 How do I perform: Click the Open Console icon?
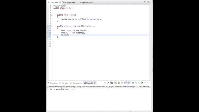[x=141, y=83]
